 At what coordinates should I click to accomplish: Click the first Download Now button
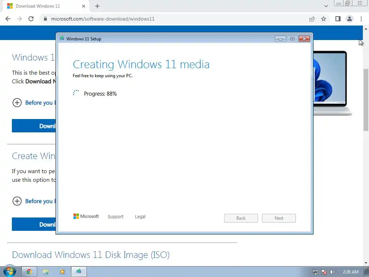pyautogui.click(x=34, y=126)
